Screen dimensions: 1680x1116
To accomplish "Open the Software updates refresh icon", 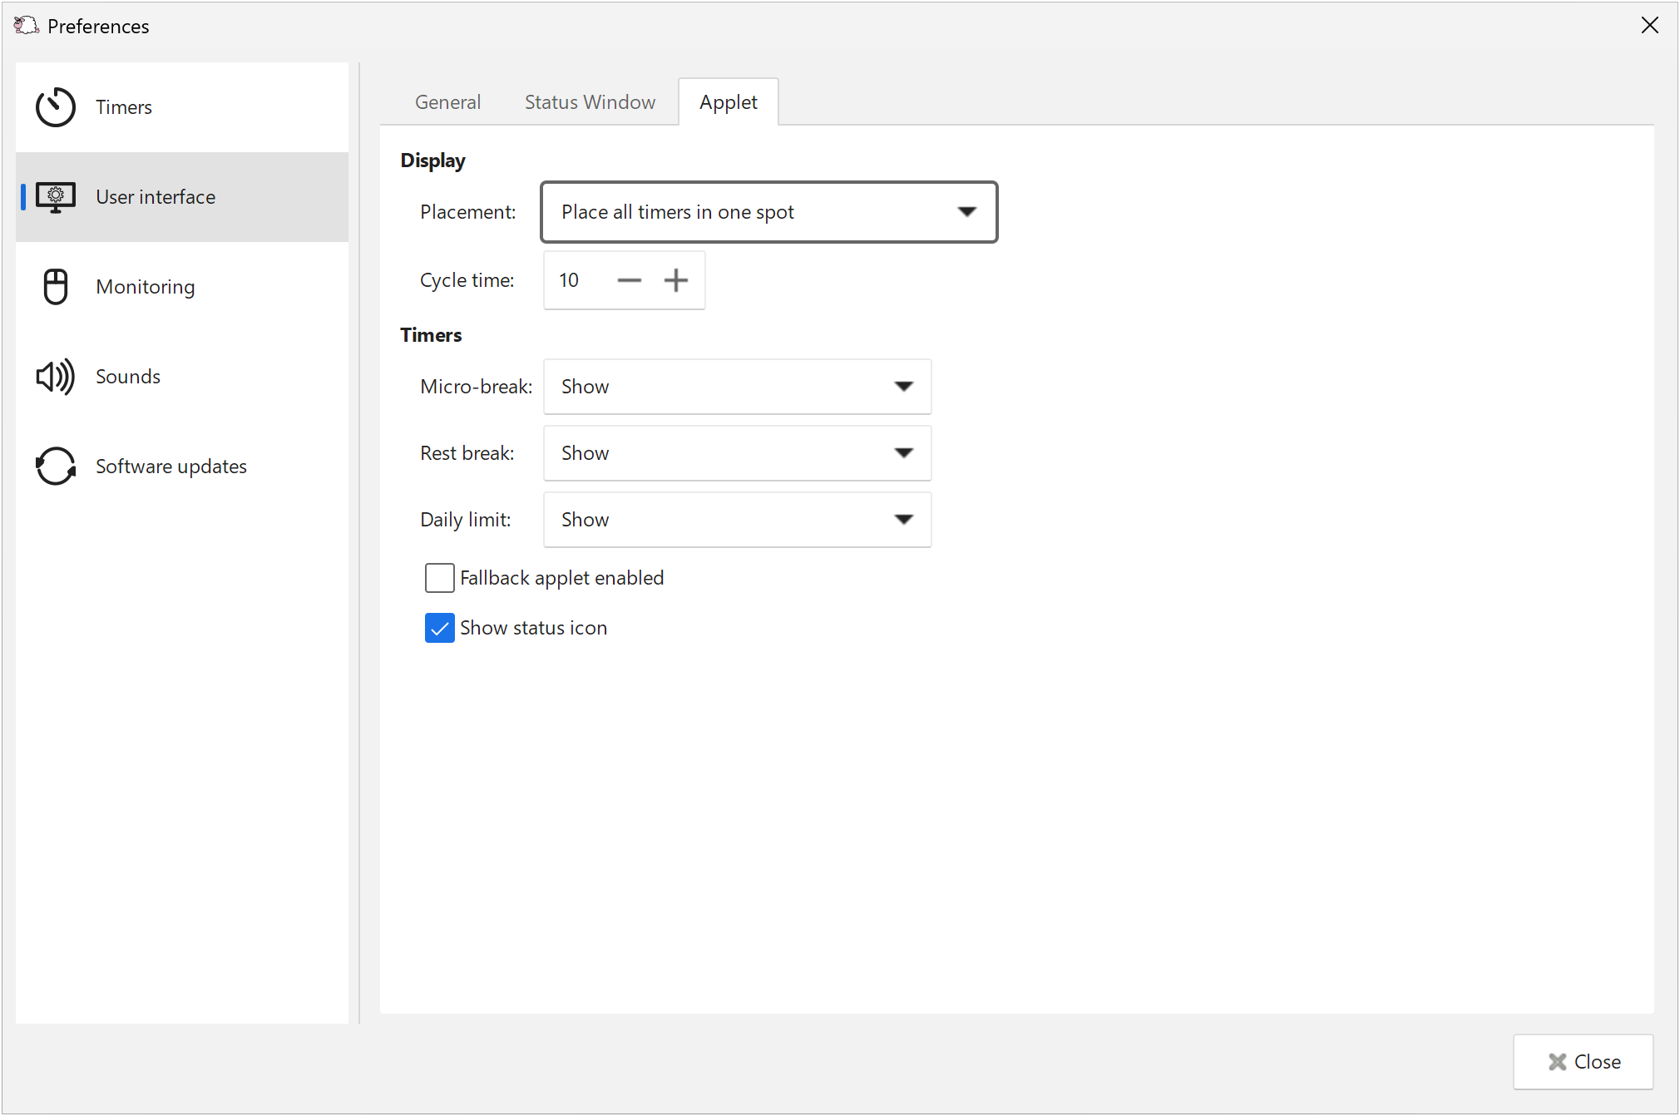I will pyautogui.click(x=56, y=467).
